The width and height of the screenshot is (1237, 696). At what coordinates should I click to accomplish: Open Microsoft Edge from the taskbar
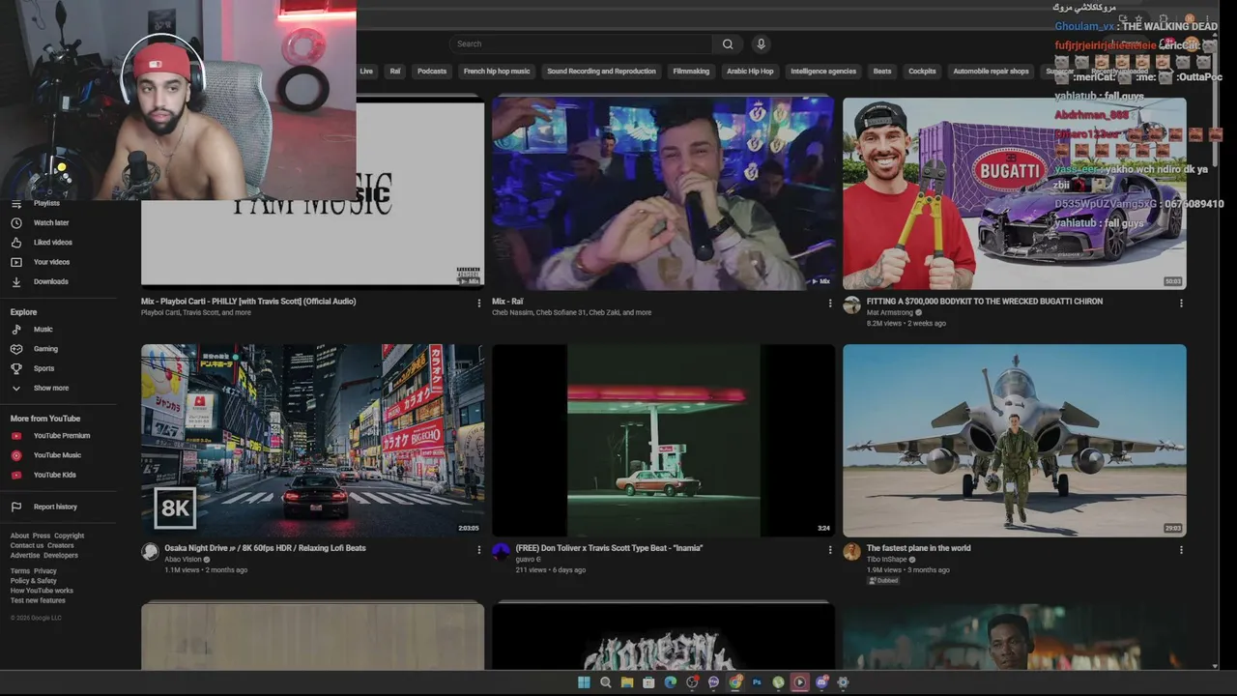(x=671, y=682)
